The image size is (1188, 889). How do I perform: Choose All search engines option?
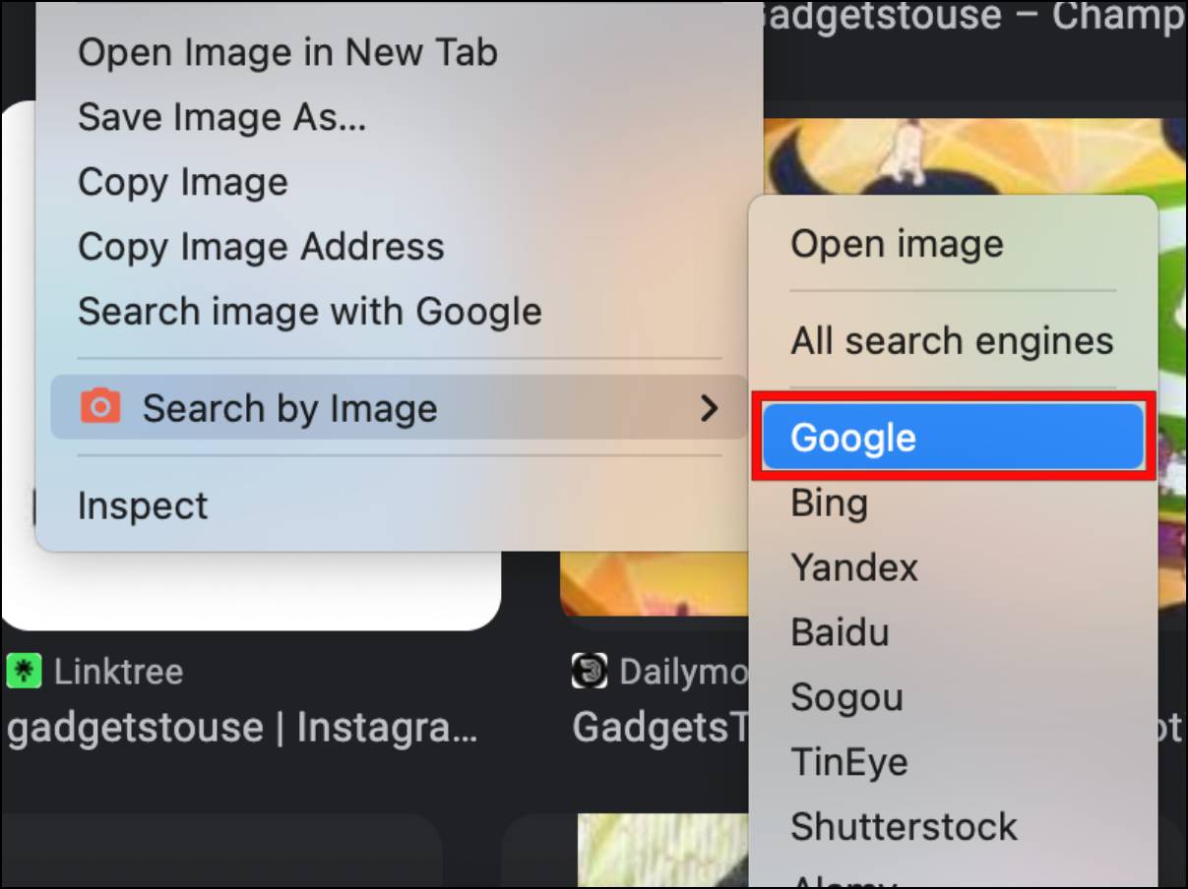(x=952, y=341)
